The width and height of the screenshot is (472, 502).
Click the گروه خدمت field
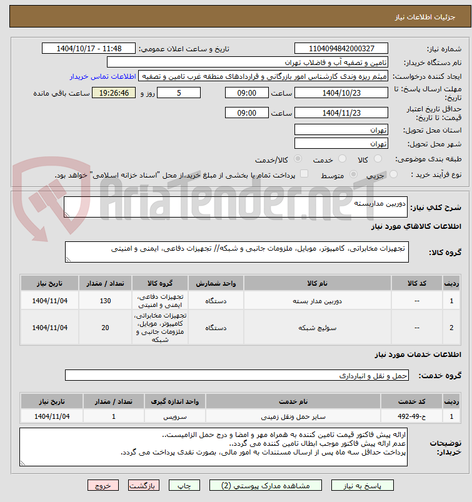(x=237, y=375)
